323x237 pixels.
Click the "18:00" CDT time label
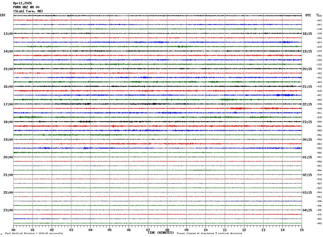8,122
